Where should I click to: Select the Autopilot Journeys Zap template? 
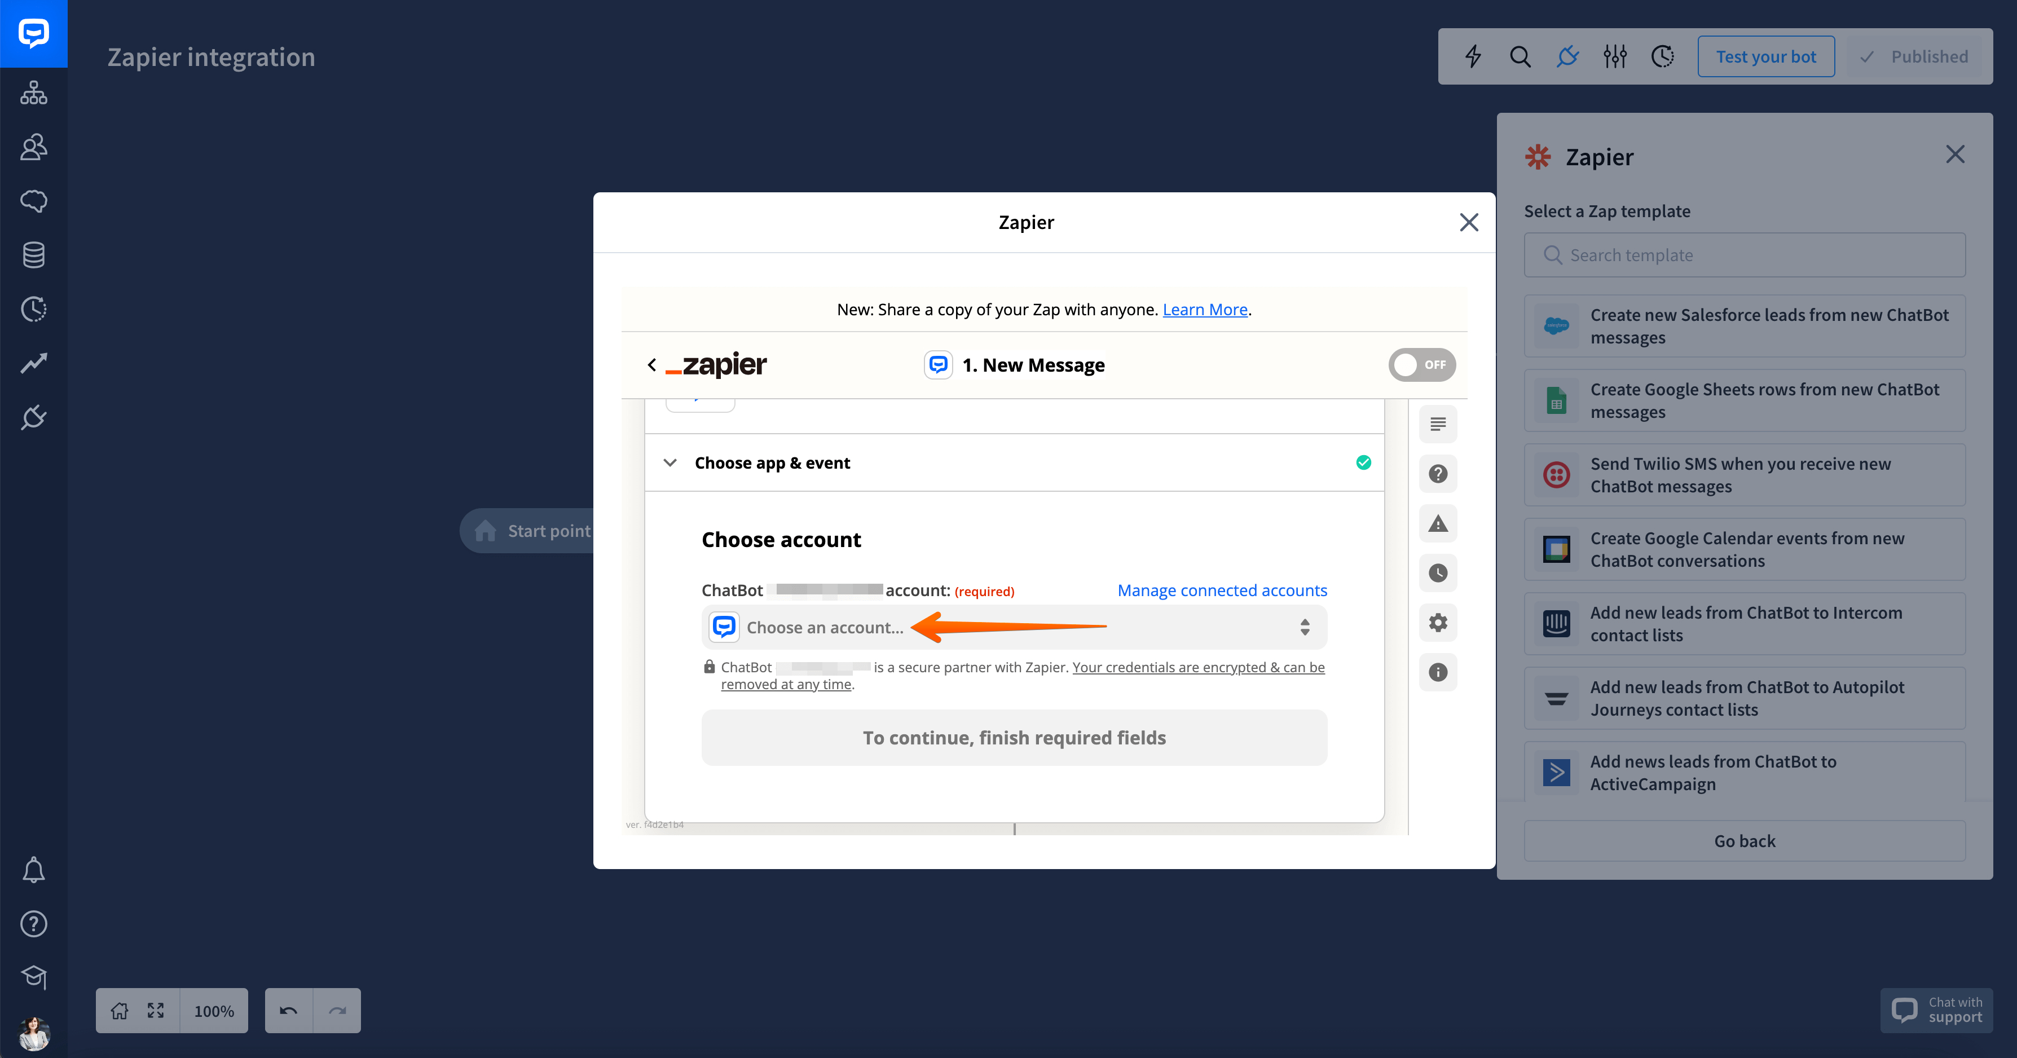(x=1745, y=698)
